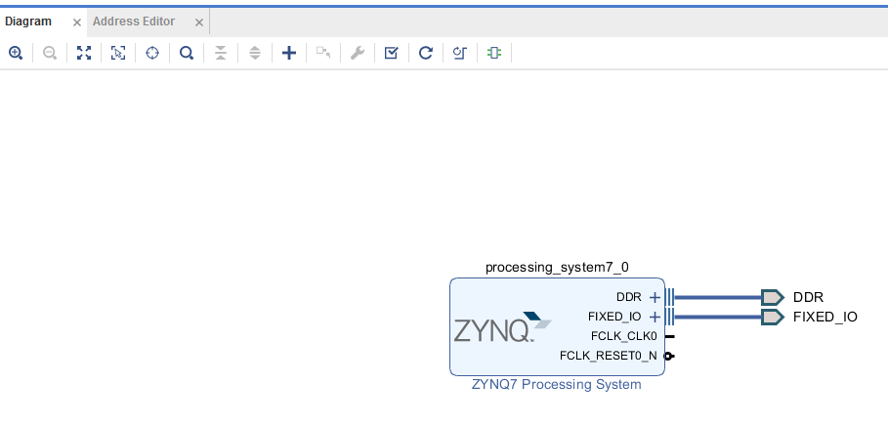Fit the diagram with Zoom Fit icon
The height and width of the screenshot is (427, 888).
pos(84,53)
